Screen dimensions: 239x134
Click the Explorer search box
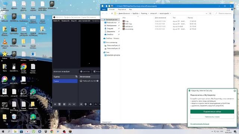click(223, 13)
